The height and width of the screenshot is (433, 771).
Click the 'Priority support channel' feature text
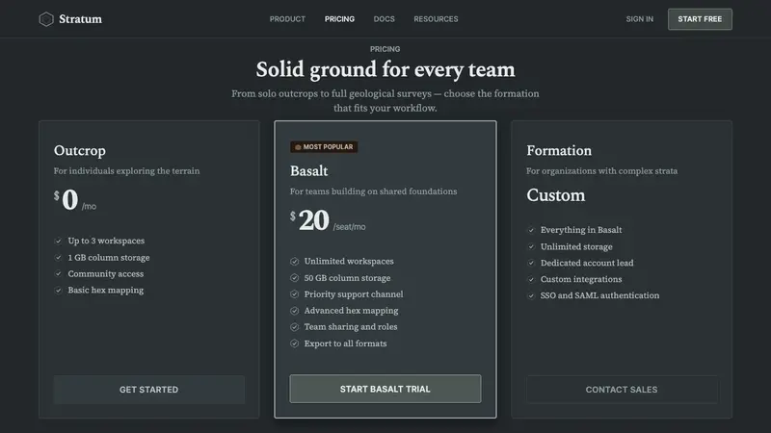coord(354,294)
